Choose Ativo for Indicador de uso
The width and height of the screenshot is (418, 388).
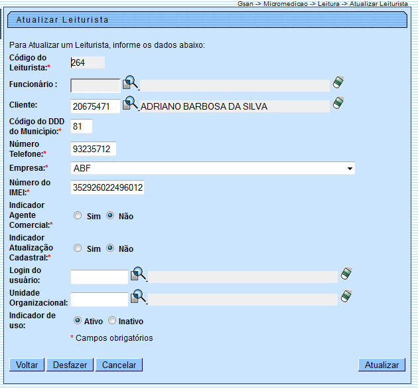point(78,321)
